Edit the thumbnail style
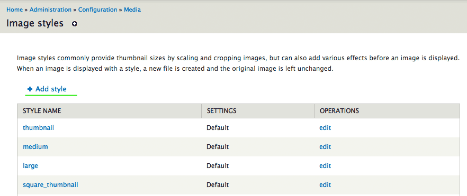467x196 pixels. pyautogui.click(x=325, y=128)
